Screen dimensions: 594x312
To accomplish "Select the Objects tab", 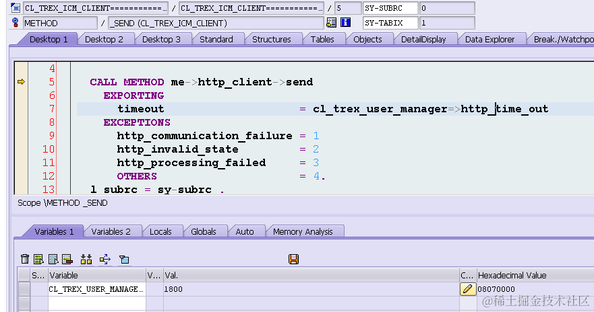I will [x=367, y=39].
